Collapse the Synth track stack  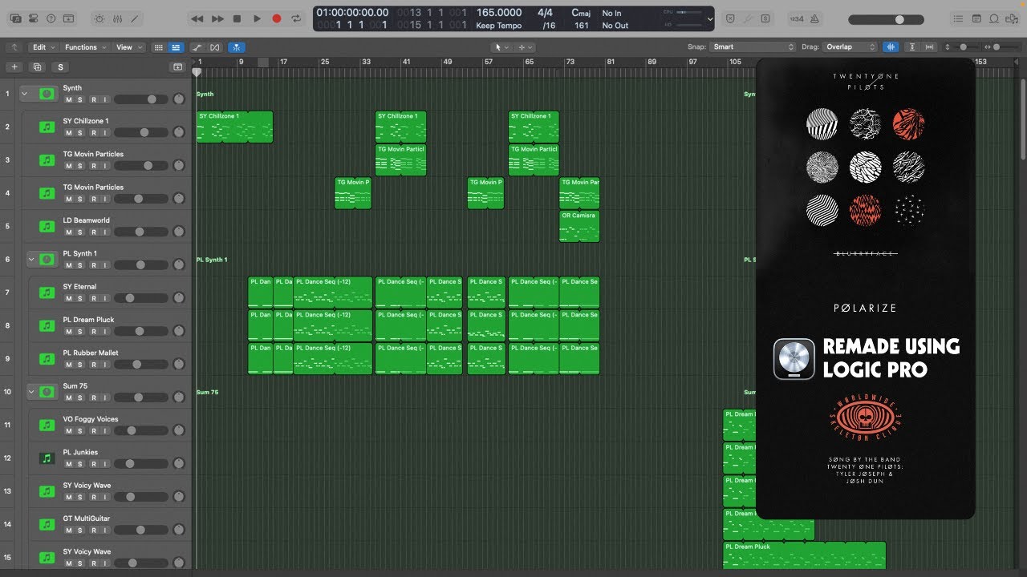(24, 94)
